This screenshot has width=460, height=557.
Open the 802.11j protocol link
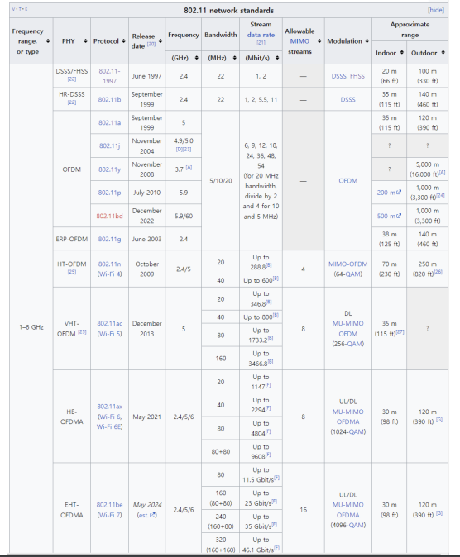pyautogui.click(x=109, y=145)
